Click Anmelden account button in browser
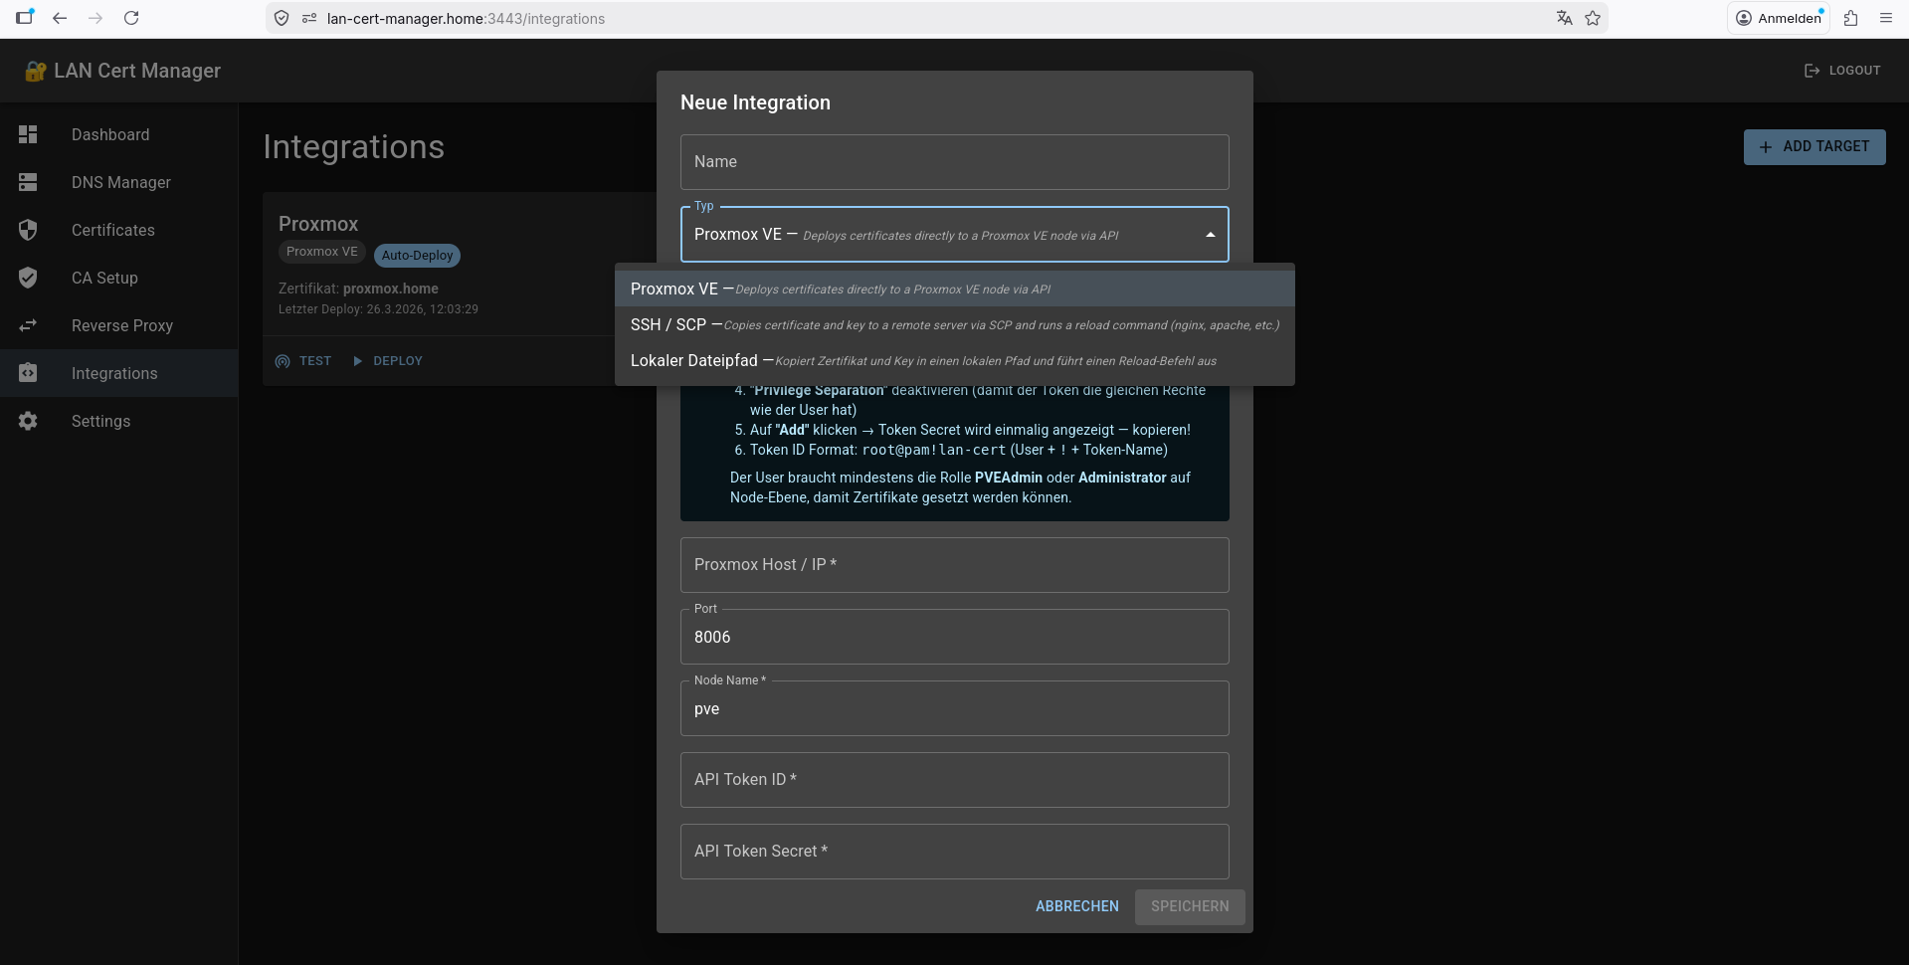 [x=1779, y=18]
